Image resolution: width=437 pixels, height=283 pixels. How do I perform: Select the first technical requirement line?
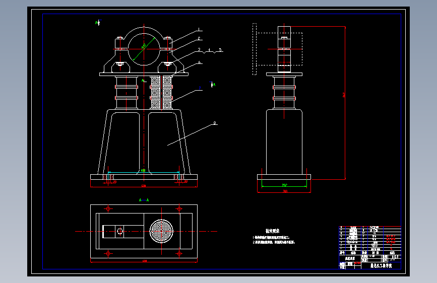272,238
